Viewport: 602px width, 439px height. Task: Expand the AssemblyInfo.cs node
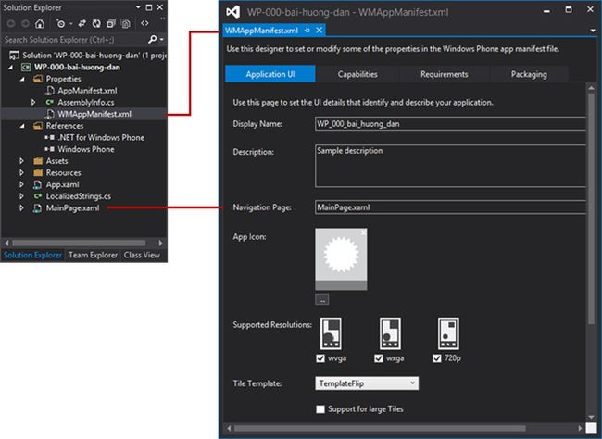click(x=33, y=102)
